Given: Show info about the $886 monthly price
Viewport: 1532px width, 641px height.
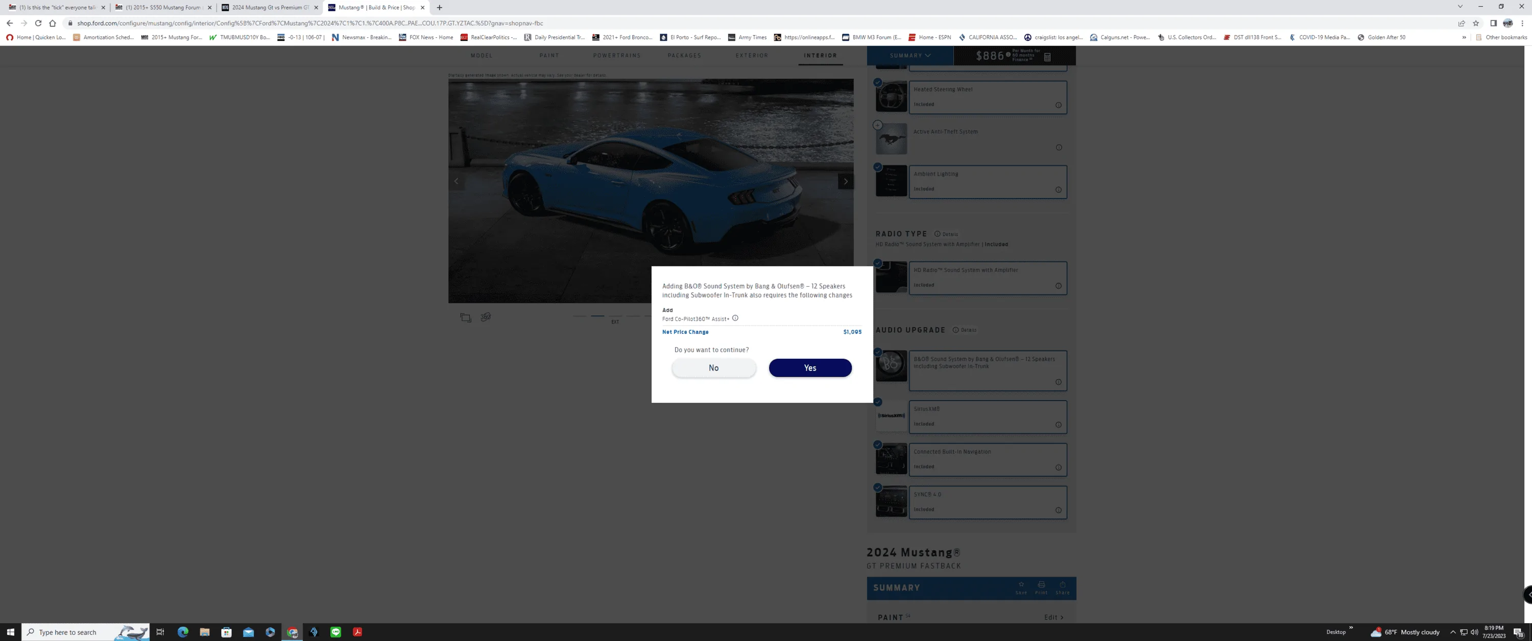Looking at the screenshot, I should (x=1008, y=55).
